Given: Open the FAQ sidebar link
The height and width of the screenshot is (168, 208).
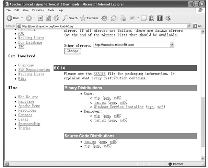Looking at the screenshot, I should click(x=21, y=33).
